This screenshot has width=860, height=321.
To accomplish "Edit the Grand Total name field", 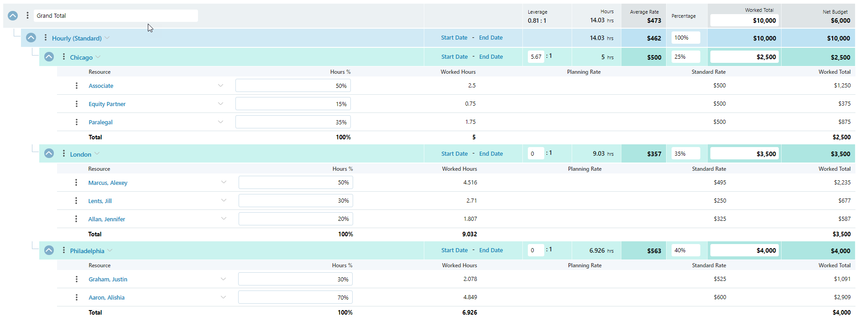I will pyautogui.click(x=115, y=15).
